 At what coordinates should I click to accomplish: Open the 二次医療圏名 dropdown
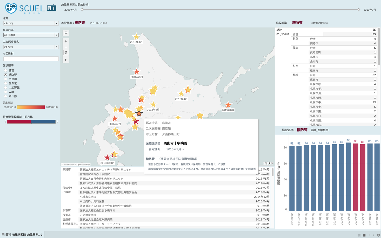(31, 47)
